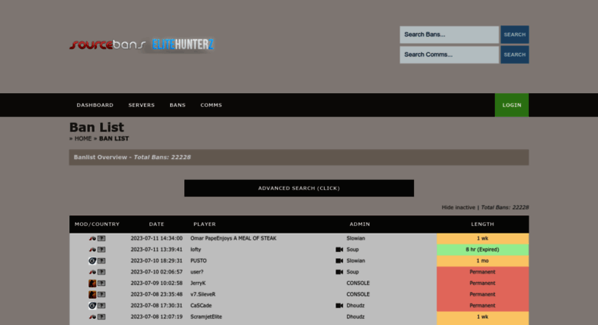The image size is (598, 325).
Task: Click admin Slowian in the Omar PapeEnjoys row
Action: tap(356, 238)
